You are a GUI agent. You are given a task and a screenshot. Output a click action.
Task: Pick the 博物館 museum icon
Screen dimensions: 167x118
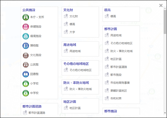point(26,46)
